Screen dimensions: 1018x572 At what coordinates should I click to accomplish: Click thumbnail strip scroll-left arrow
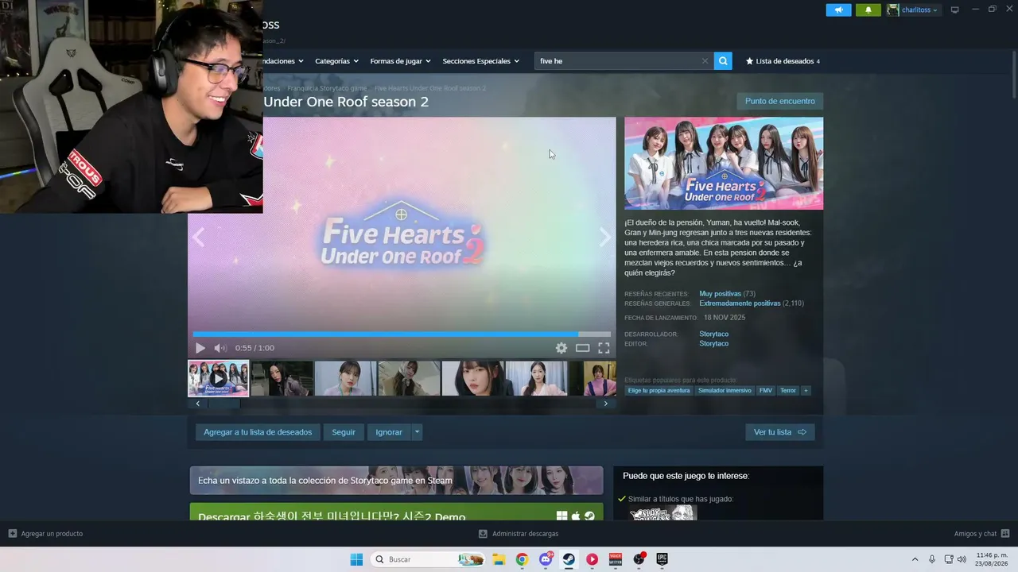[x=198, y=404]
